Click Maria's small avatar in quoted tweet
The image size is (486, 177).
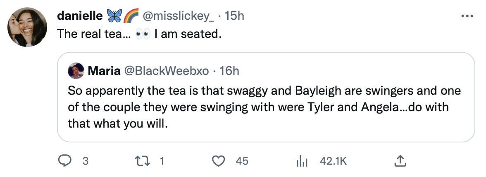76,71
